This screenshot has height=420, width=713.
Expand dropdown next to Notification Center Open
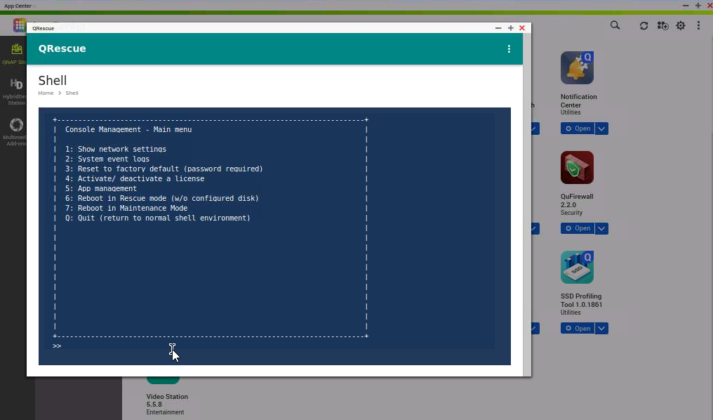601,129
